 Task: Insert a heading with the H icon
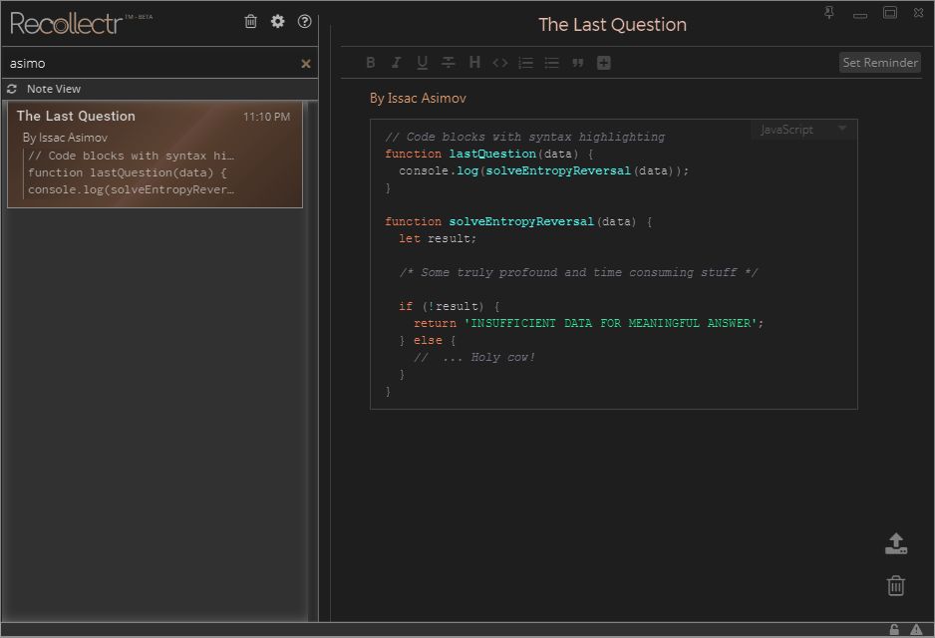pyautogui.click(x=474, y=63)
